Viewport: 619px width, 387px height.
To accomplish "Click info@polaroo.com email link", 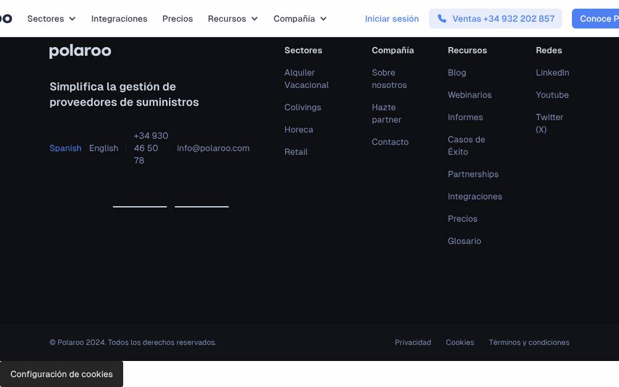I will 213,148.
